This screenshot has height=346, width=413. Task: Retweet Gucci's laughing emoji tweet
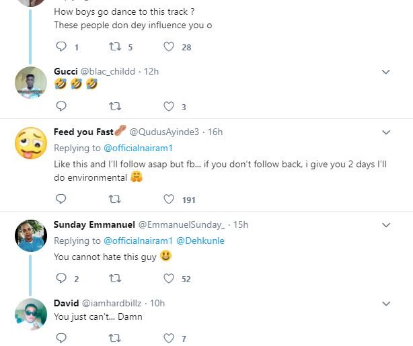[x=115, y=106]
